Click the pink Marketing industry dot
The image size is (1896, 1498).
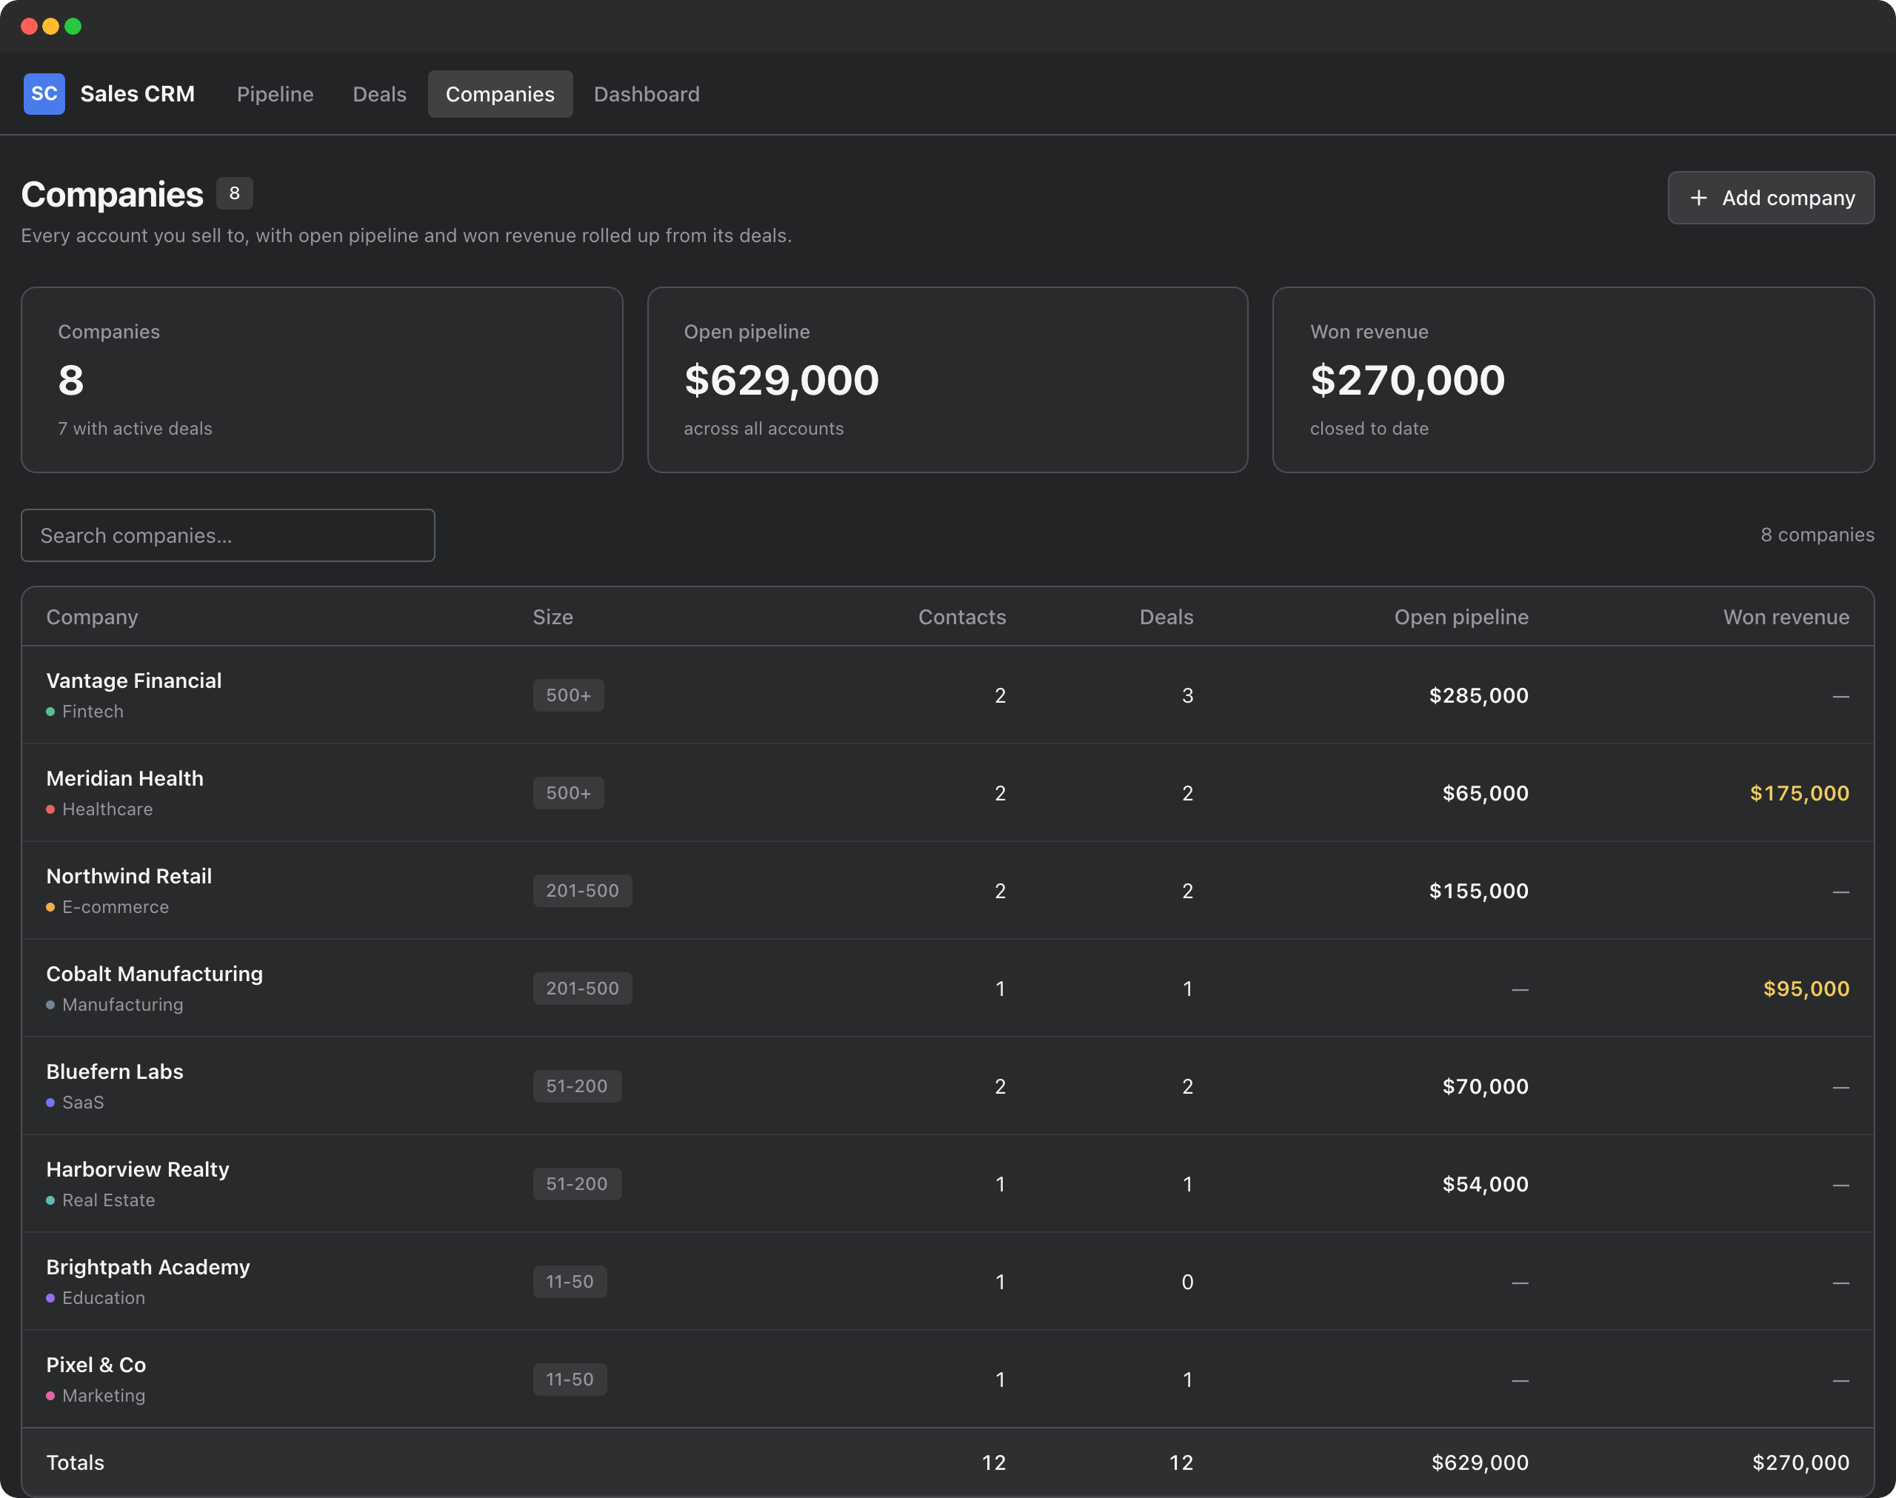coord(51,1397)
